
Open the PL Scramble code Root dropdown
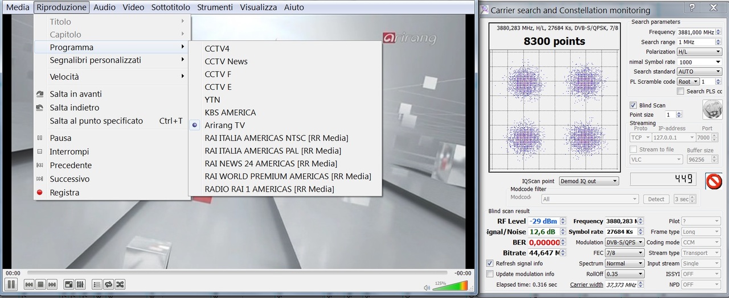pyautogui.click(x=688, y=81)
